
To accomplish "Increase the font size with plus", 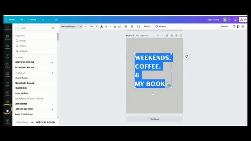I will (96, 27).
